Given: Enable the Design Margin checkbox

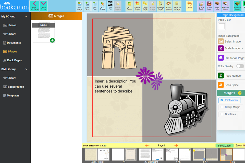Looking at the screenshot, I should tap(222, 107).
